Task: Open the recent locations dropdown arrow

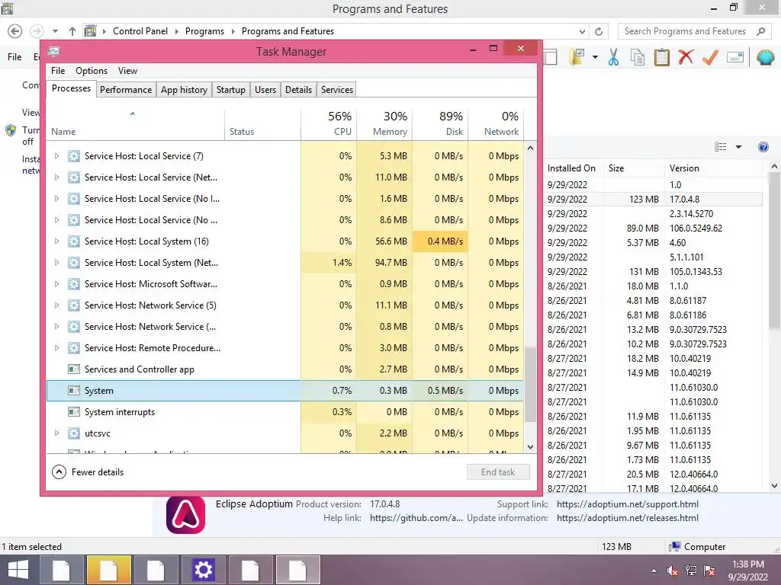Action: coord(55,31)
